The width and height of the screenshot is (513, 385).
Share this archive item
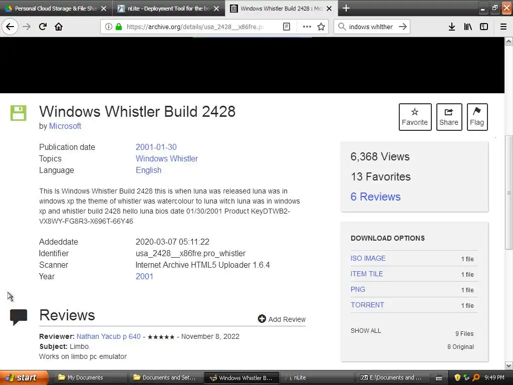point(449,117)
